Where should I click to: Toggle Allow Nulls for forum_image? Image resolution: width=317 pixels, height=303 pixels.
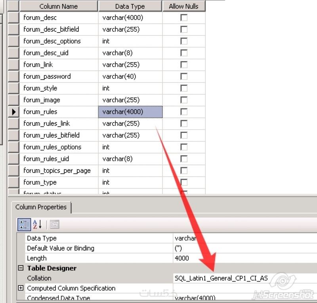(184, 100)
